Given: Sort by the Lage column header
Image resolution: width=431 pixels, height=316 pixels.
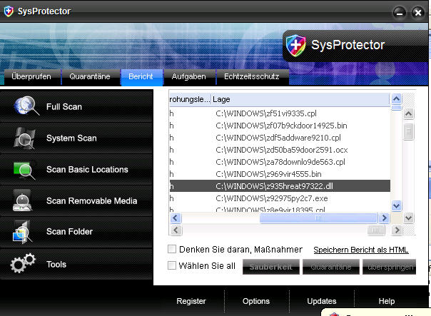Looking at the screenshot, I should pyautogui.click(x=300, y=99).
